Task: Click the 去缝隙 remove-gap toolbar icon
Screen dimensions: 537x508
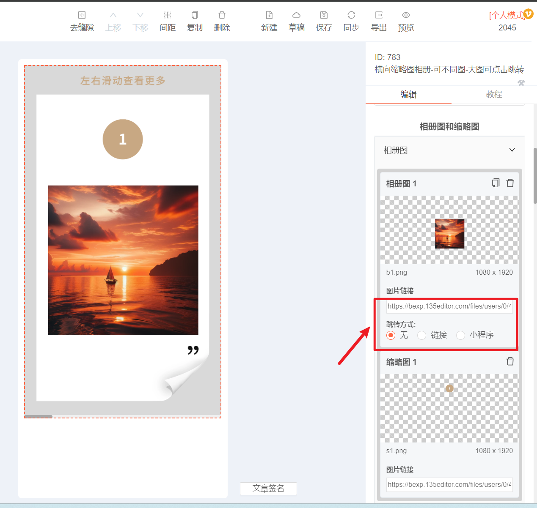Action: [82, 15]
